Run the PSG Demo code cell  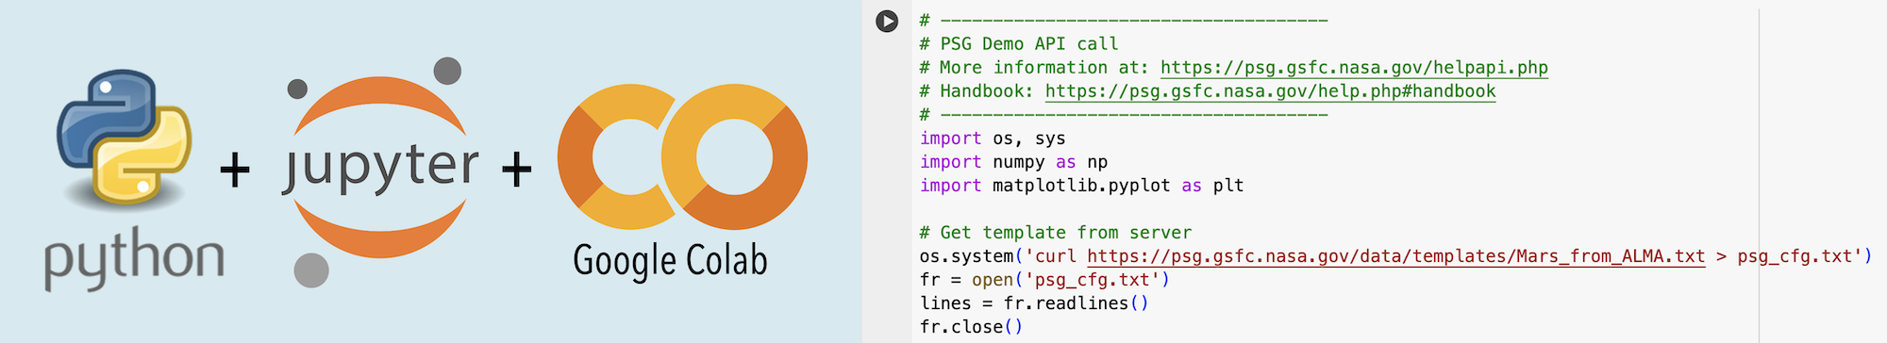[x=887, y=21]
